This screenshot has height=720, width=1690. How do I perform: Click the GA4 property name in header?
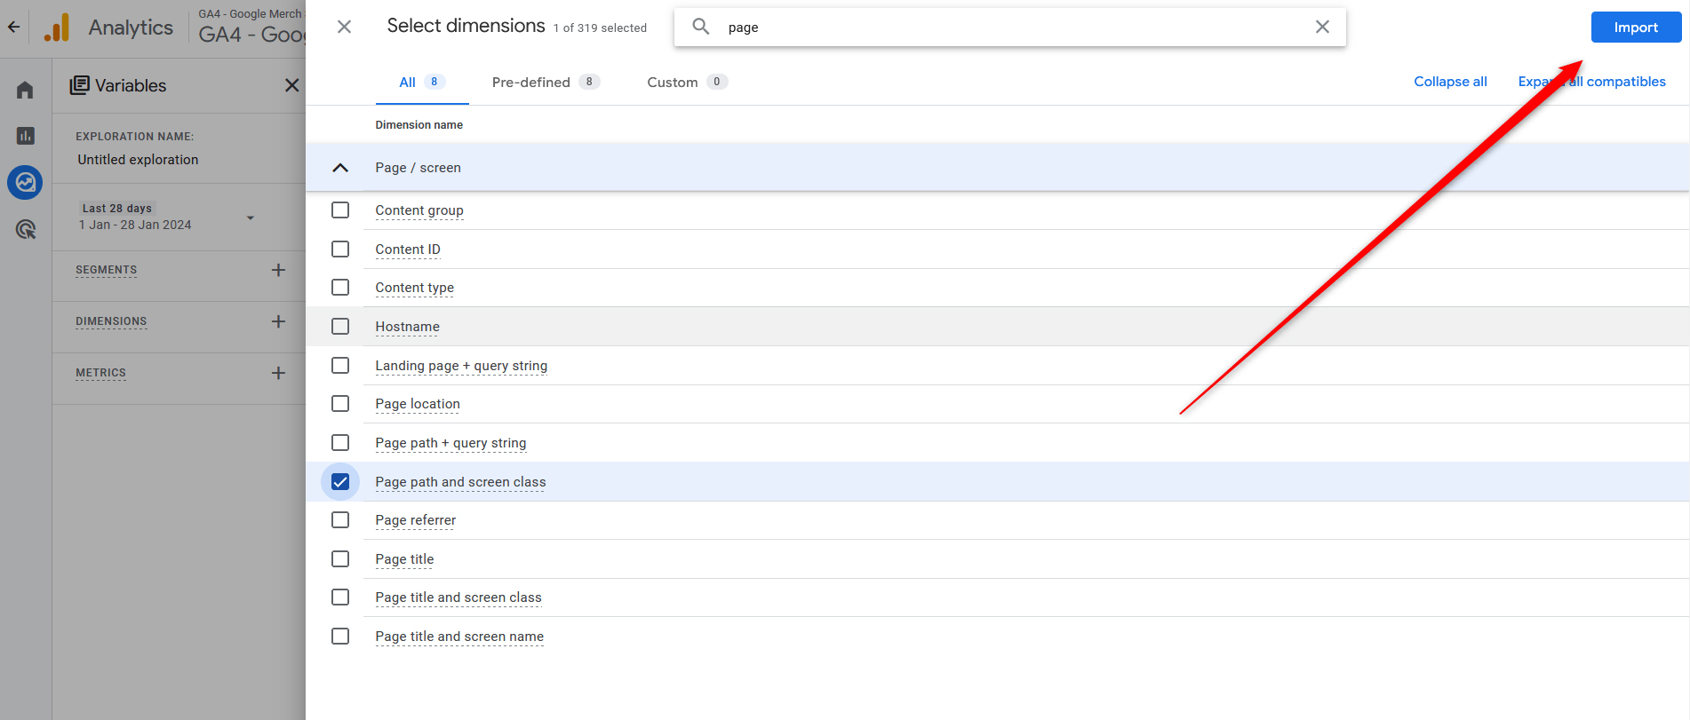[251, 35]
